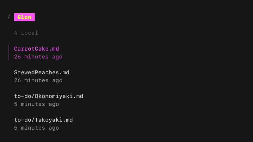Image resolution: width=253 pixels, height=142 pixels.
Task: Choose the to-do/Takoyaki.md entry
Action: click(43, 120)
